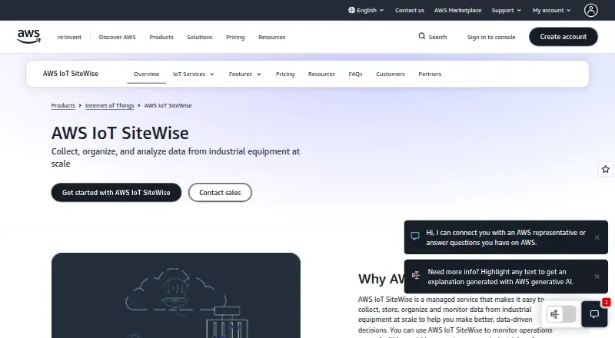Click the chat icon in representative message
615x338 pixels.
415,236
